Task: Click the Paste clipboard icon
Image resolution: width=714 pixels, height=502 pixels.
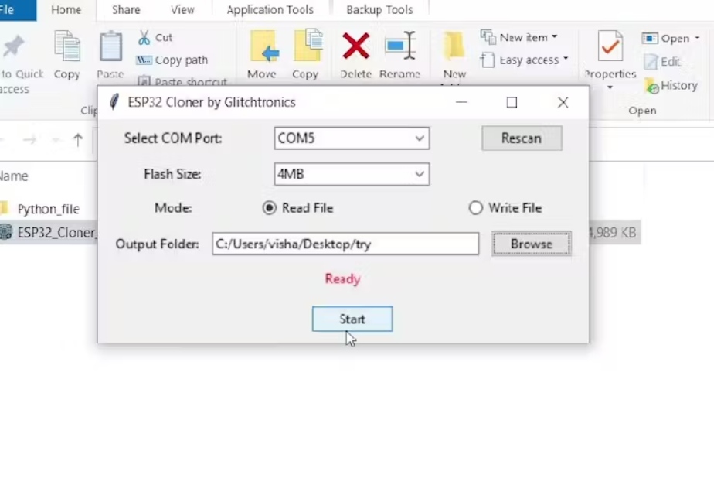Action: (x=110, y=46)
